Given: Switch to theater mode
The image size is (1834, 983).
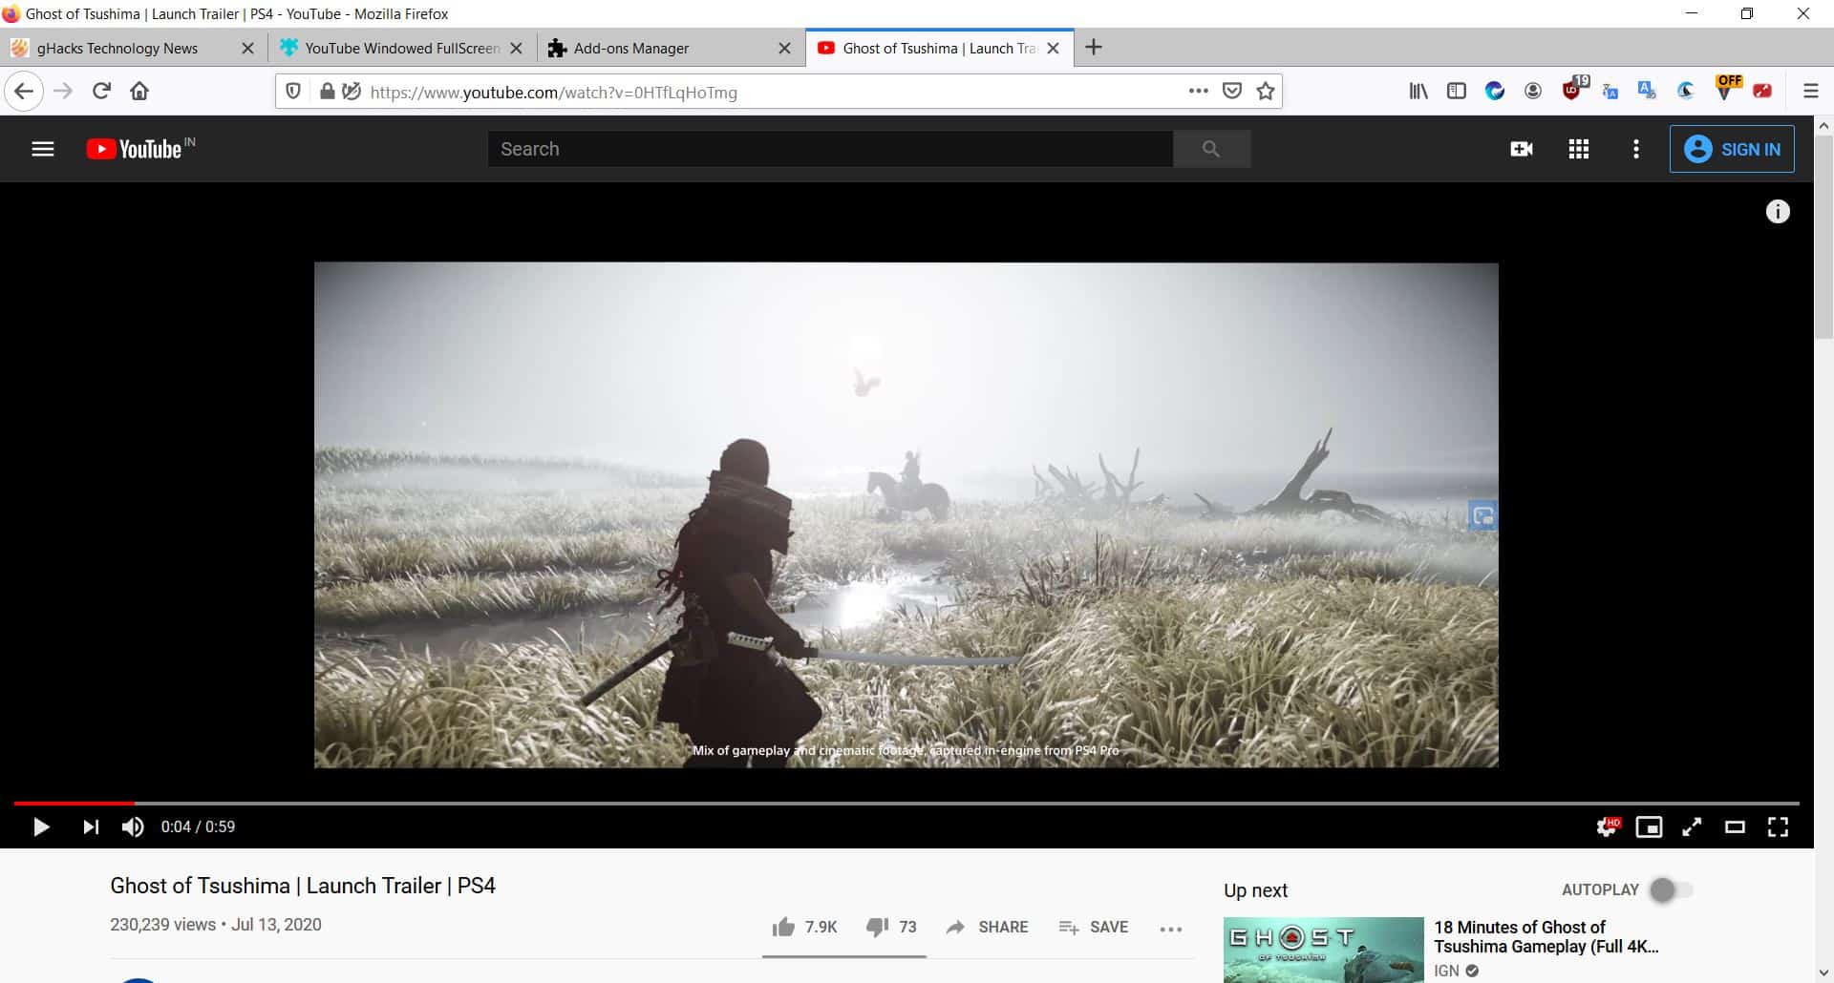Looking at the screenshot, I should click(1735, 826).
